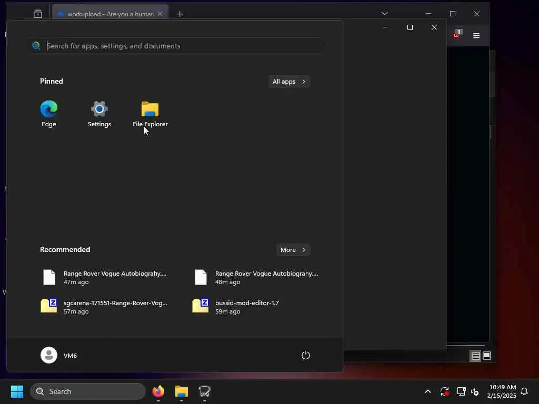Expand All apps list
Screen dimensions: 539x404
[289, 82]
